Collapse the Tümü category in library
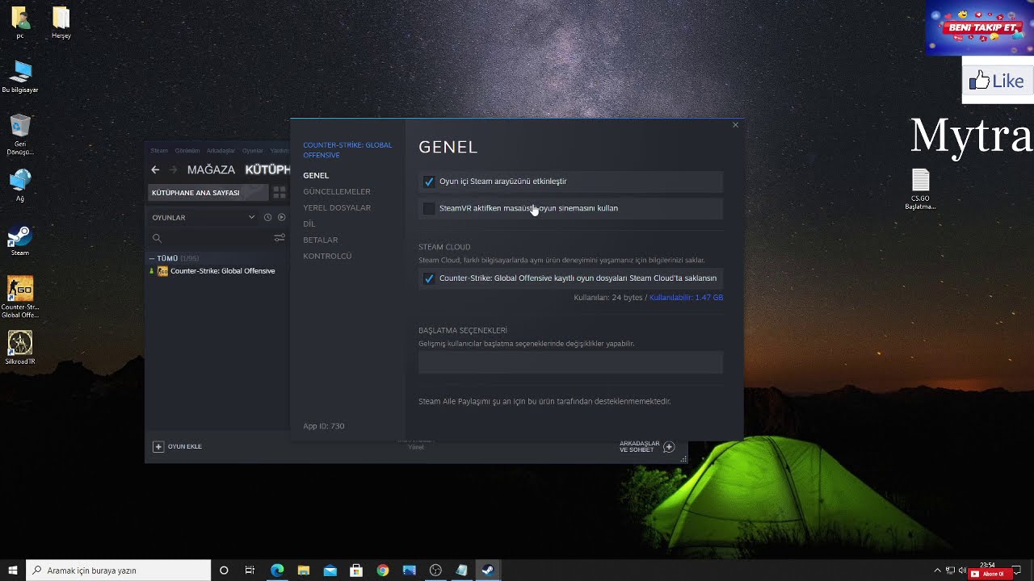The height and width of the screenshot is (581, 1034). point(152,258)
